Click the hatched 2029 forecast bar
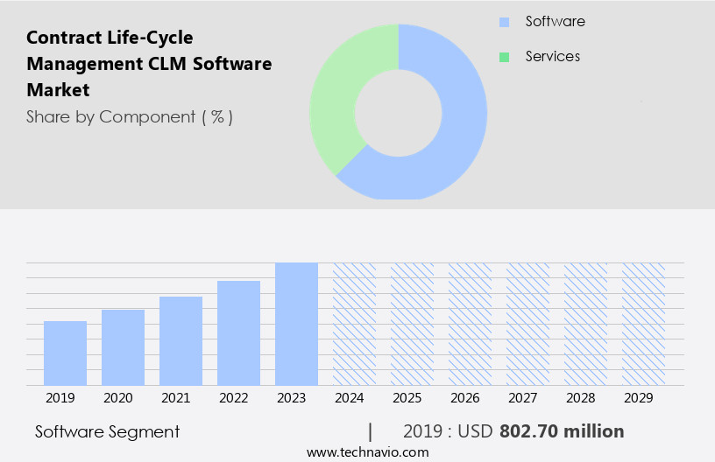This screenshot has height=462, width=715. 643,324
